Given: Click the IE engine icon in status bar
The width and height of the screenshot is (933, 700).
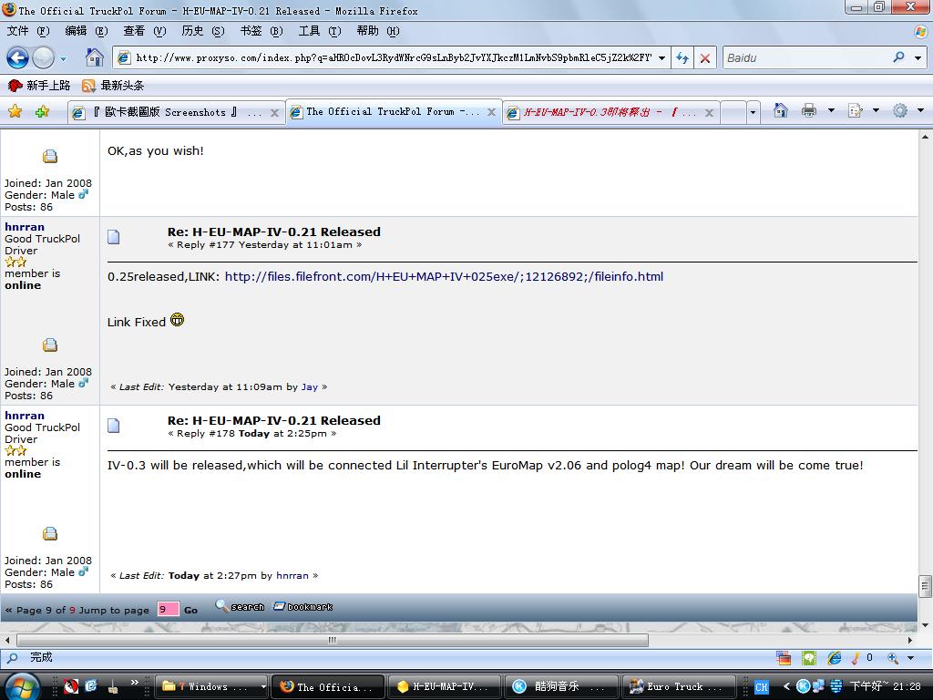Looking at the screenshot, I should [835, 658].
